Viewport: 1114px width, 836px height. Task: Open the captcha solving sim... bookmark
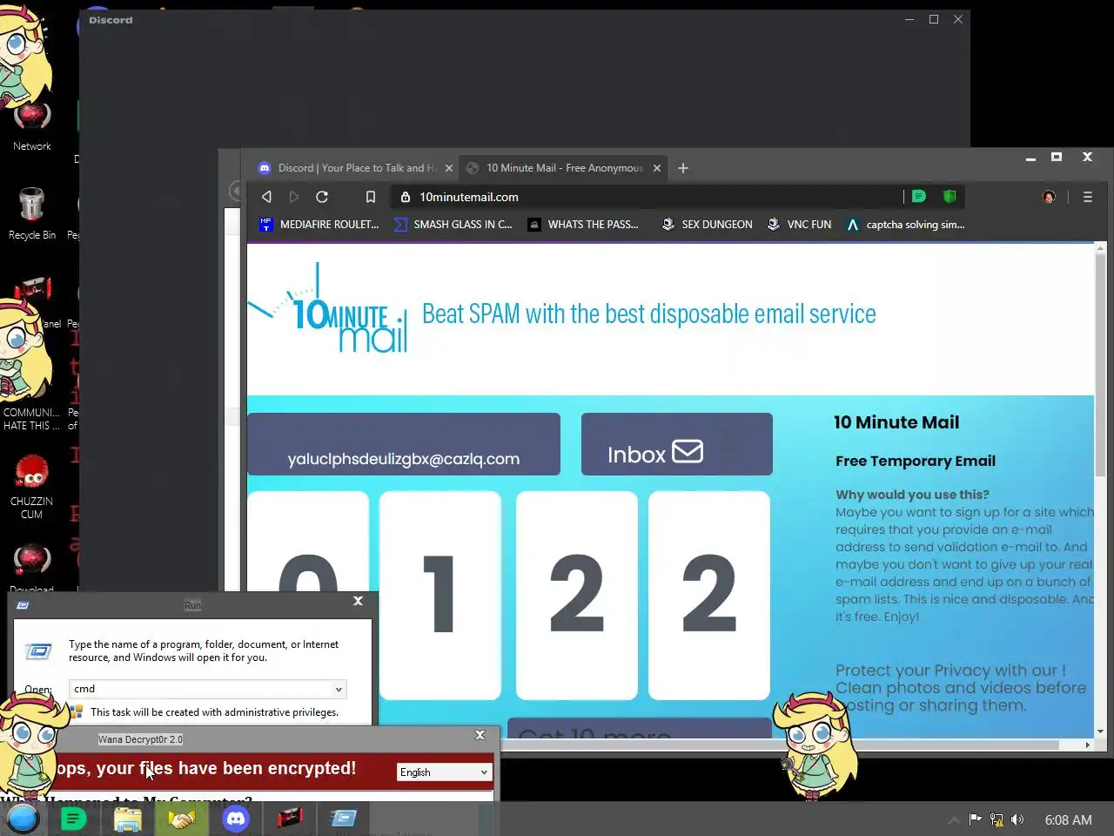click(x=906, y=225)
